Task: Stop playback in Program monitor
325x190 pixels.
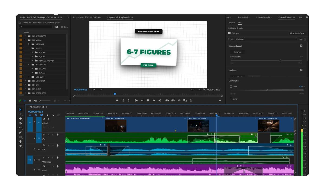Action: click(x=148, y=100)
